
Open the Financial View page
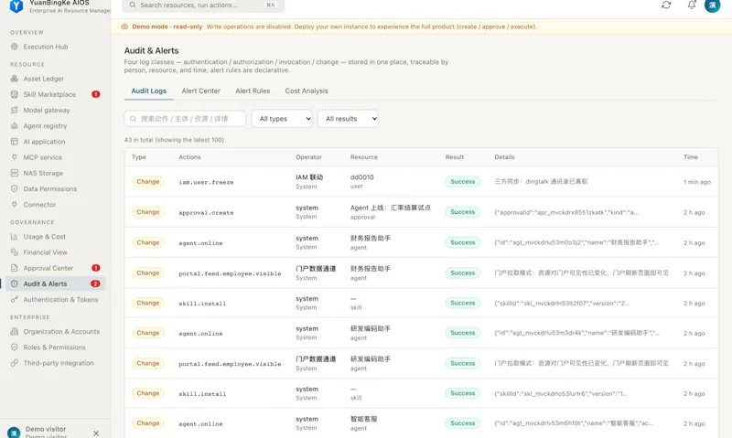point(55,252)
